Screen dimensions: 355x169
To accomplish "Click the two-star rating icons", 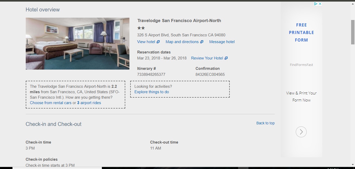I will (x=141, y=28).
